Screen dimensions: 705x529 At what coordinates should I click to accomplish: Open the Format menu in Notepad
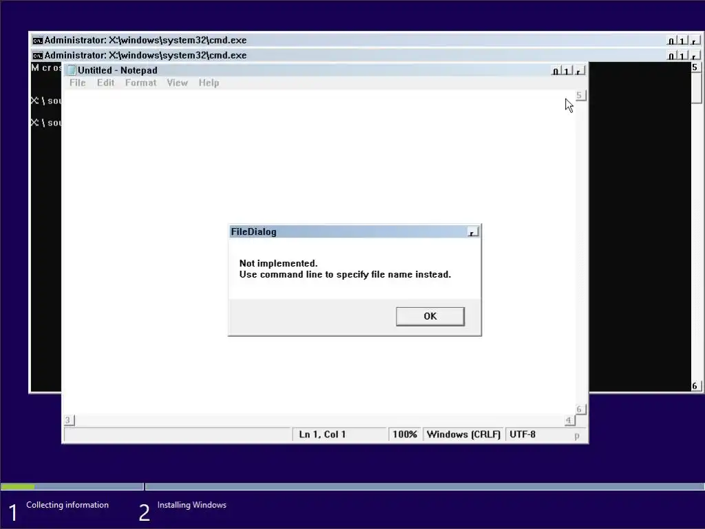140,83
